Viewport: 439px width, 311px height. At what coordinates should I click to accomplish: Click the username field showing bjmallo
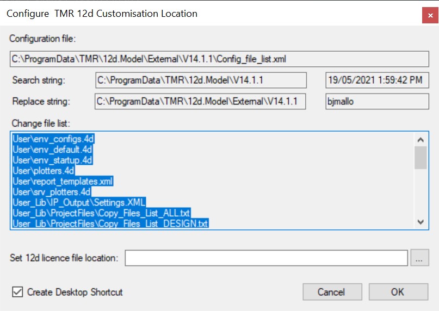[377, 101]
